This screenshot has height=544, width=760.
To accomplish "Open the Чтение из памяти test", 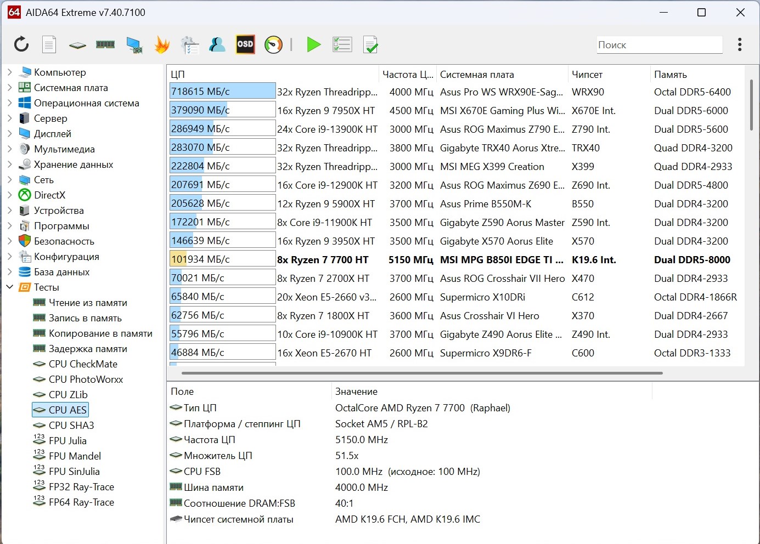I will point(88,302).
